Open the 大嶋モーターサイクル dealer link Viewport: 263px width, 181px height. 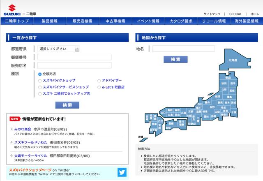click(x=31, y=155)
